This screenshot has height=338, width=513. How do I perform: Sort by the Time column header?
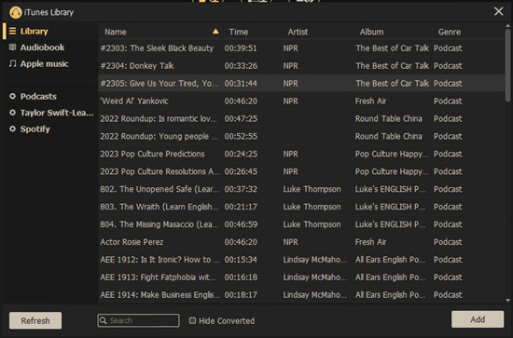(239, 32)
